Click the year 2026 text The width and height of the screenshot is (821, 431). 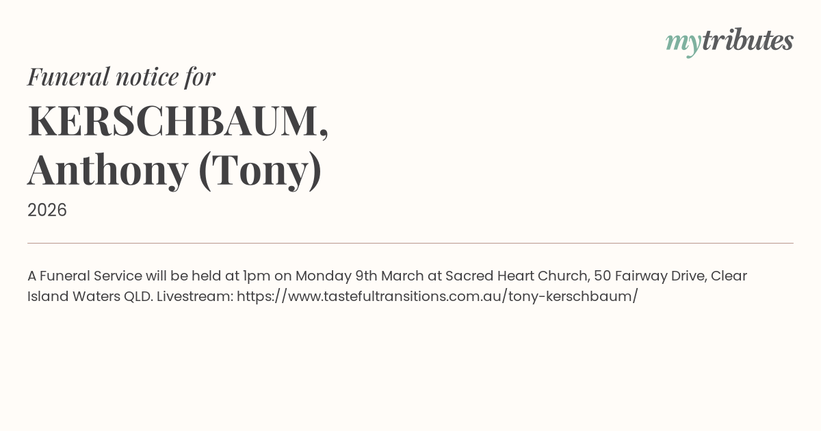click(x=47, y=210)
